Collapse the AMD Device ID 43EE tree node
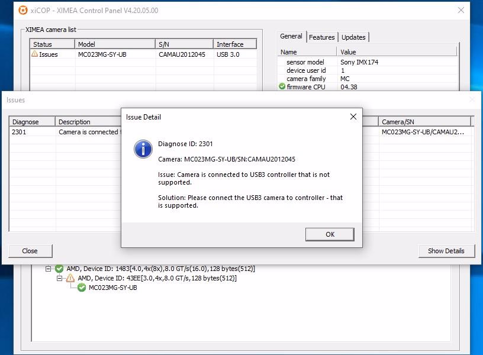The height and width of the screenshot is (355, 483). (x=60, y=278)
